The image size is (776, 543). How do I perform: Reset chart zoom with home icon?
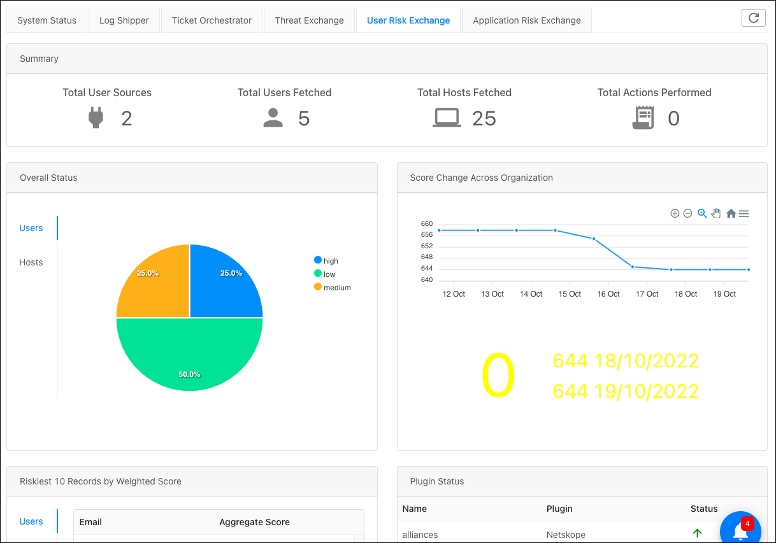[x=731, y=214]
